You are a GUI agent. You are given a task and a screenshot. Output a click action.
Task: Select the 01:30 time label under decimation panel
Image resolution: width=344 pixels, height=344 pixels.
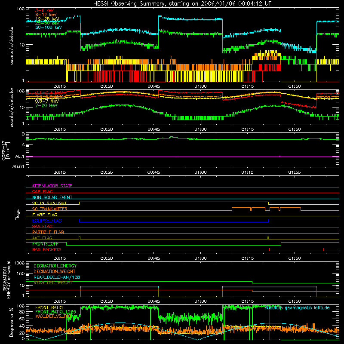pyautogui.click(x=295, y=301)
